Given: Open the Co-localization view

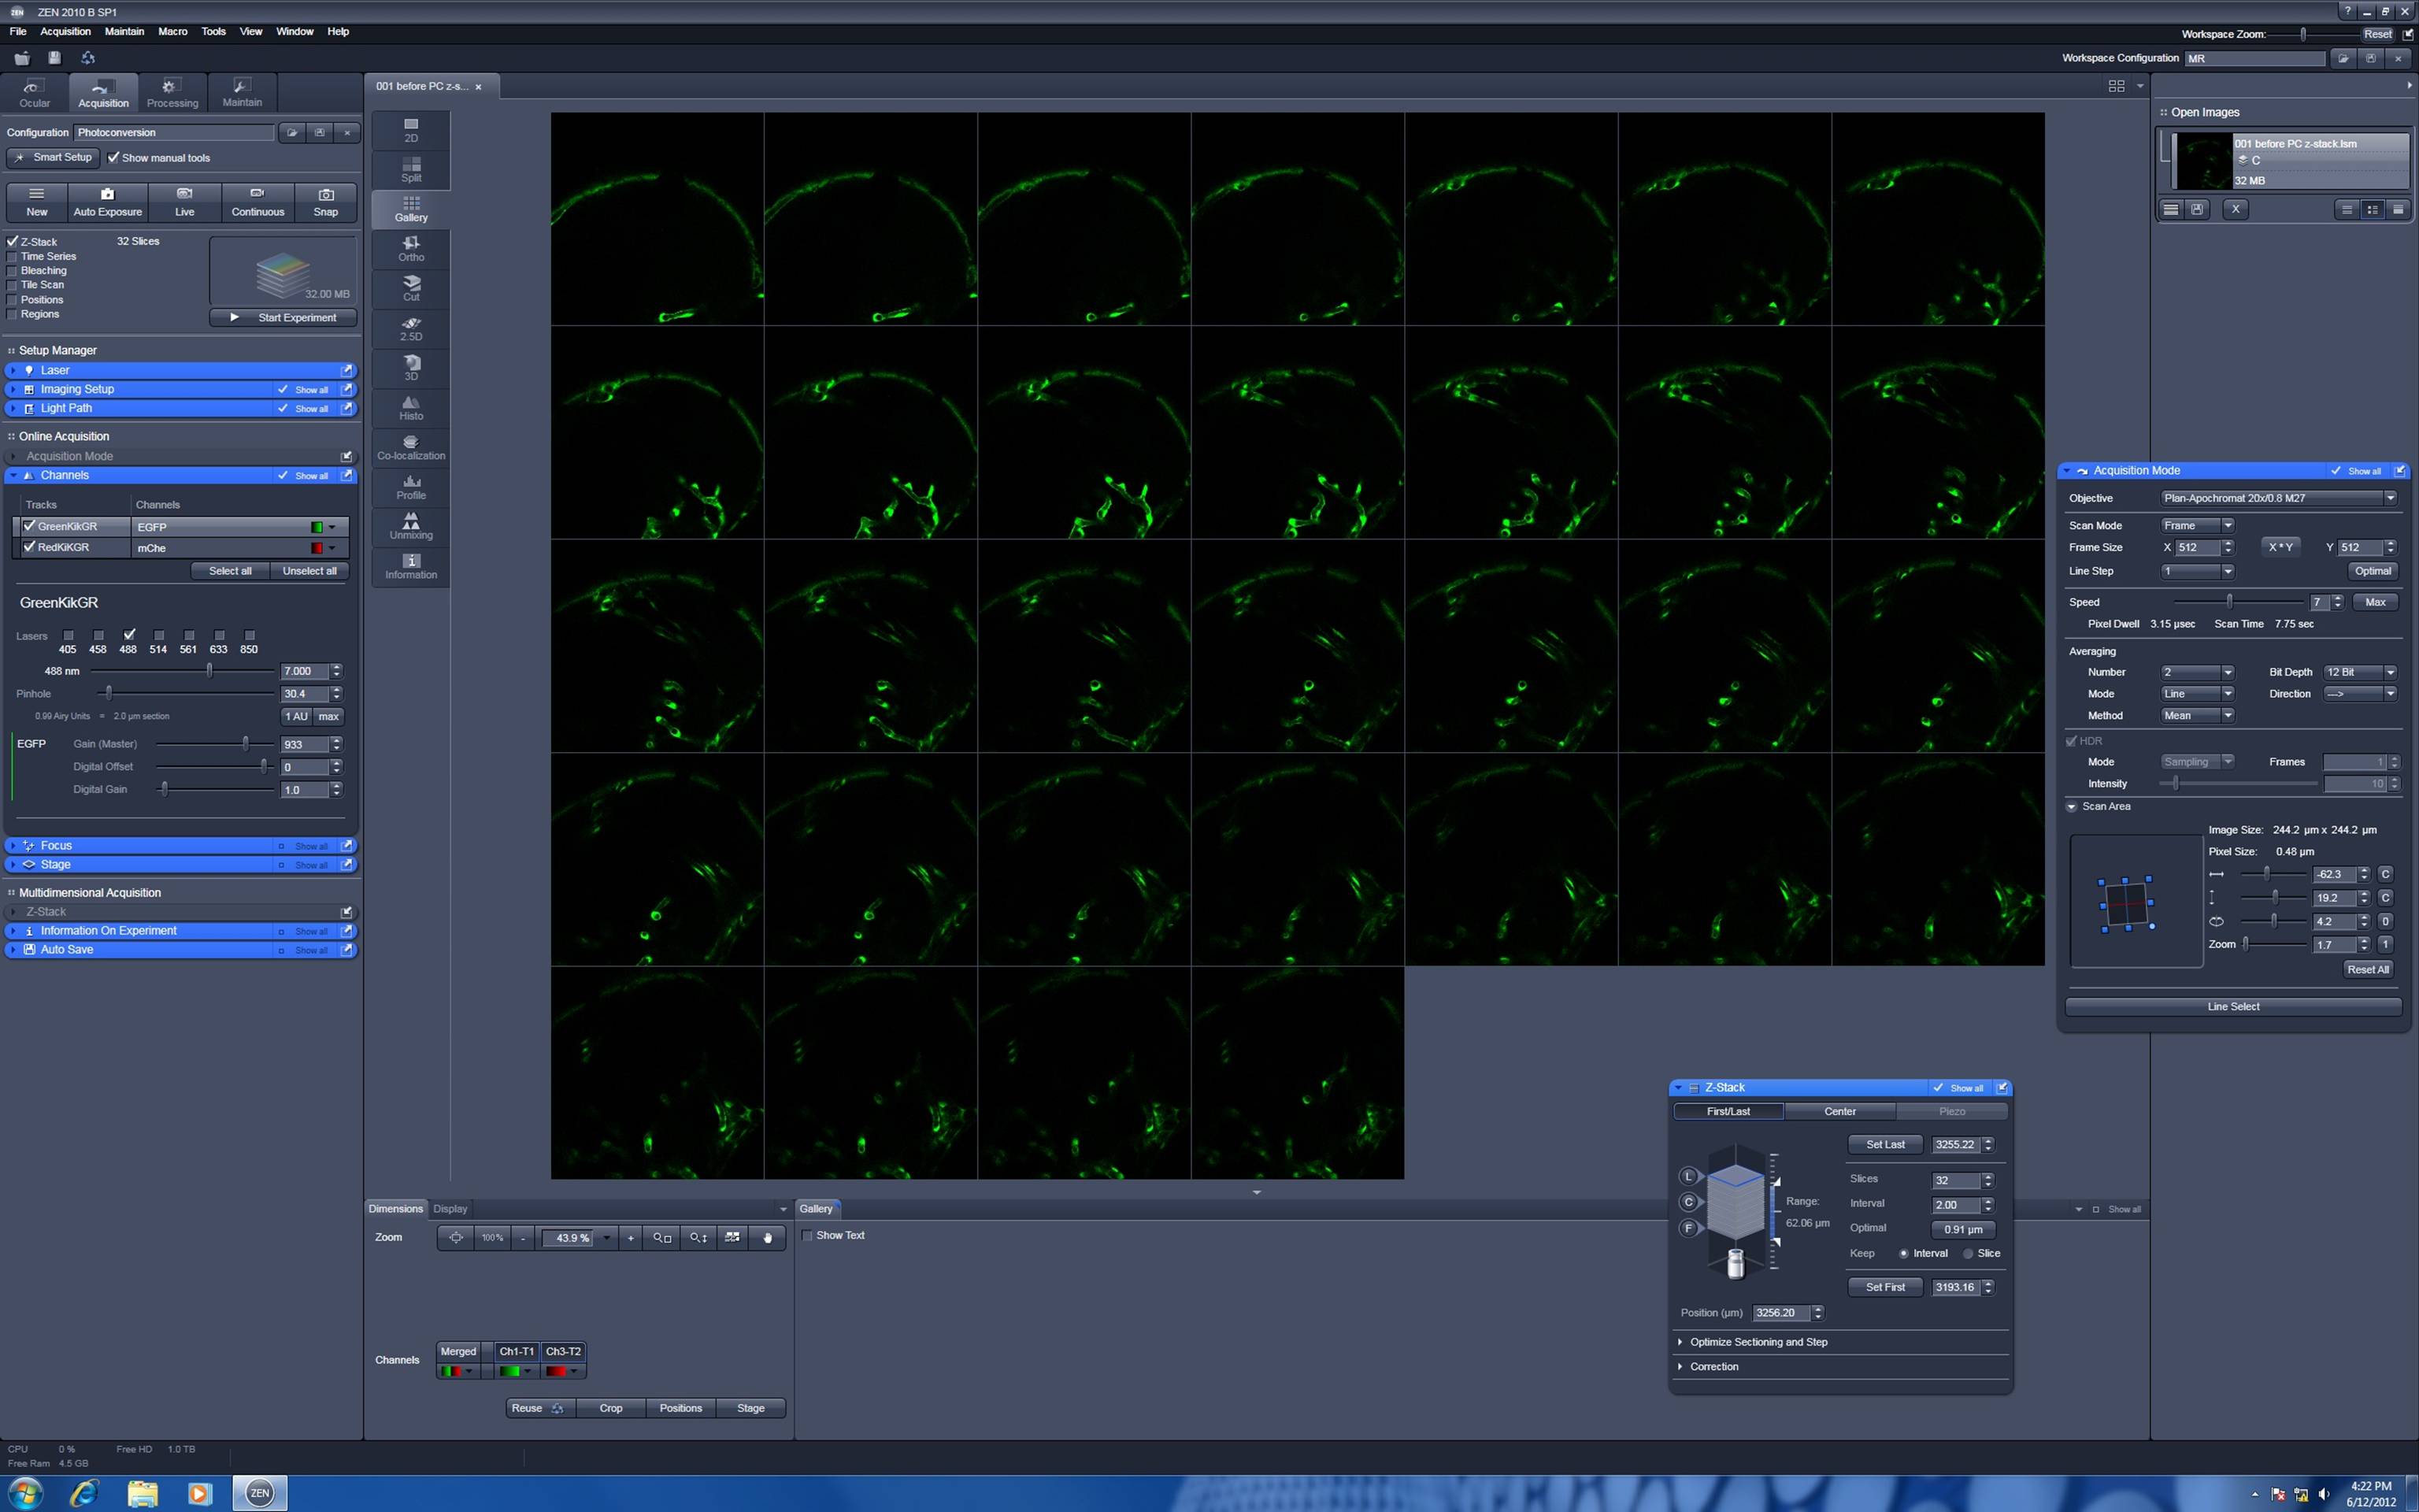Looking at the screenshot, I should tap(411, 447).
